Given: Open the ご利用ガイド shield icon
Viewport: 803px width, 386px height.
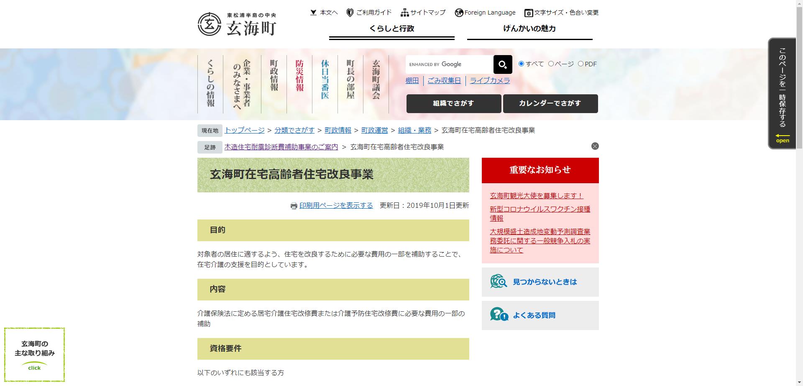Looking at the screenshot, I should click(349, 13).
